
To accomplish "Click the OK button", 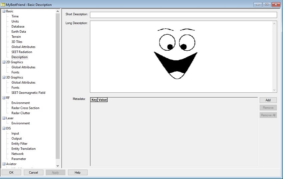I will tap(11, 172).
